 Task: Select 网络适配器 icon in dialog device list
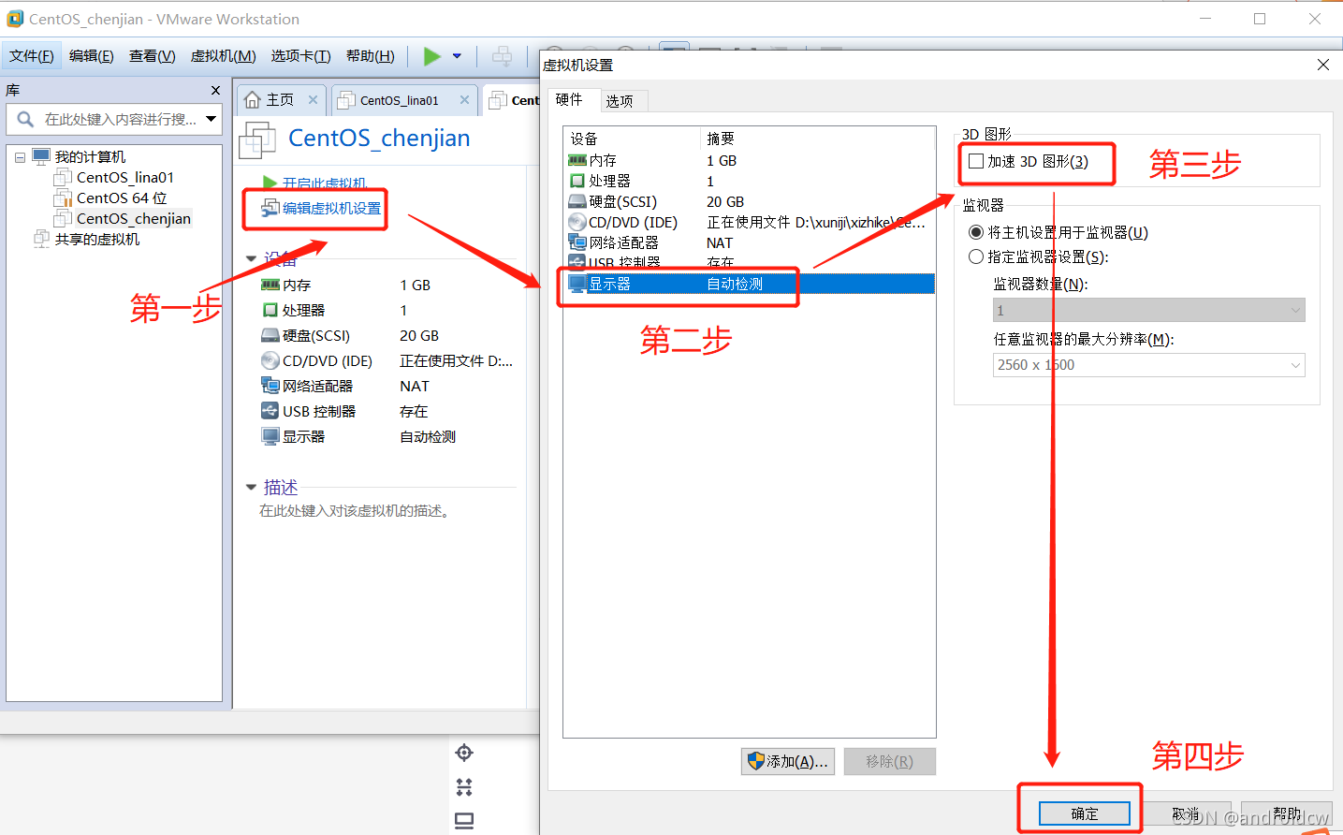(x=577, y=242)
